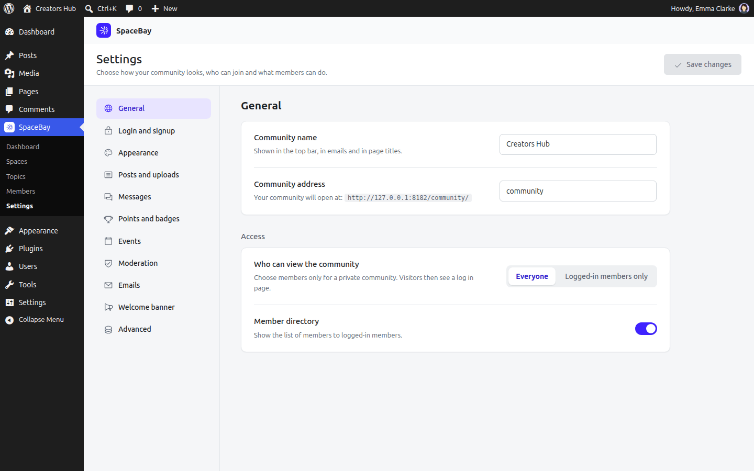
Task: Open the Login and signup settings tab
Action: (x=153, y=131)
